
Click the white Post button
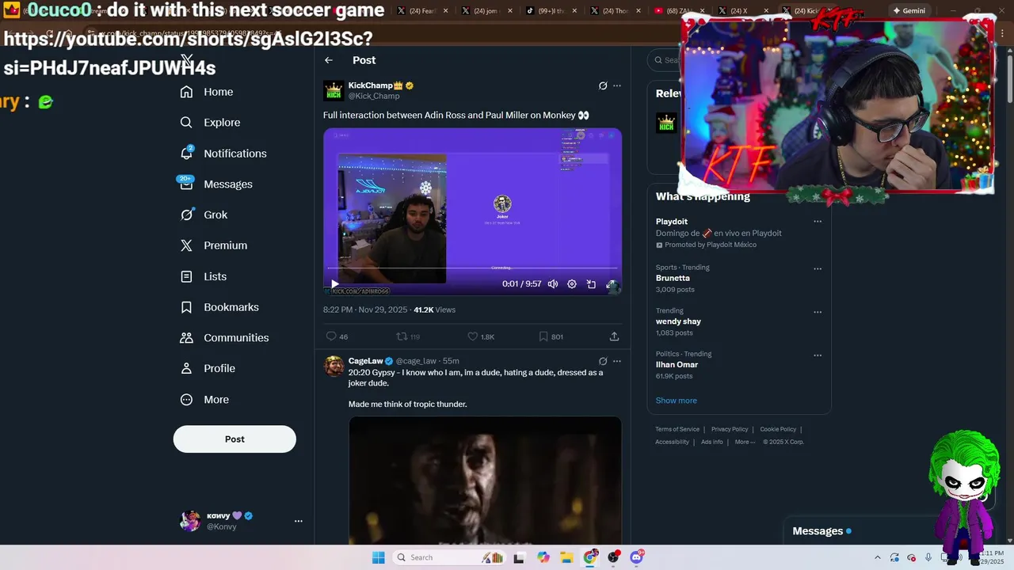click(234, 439)
